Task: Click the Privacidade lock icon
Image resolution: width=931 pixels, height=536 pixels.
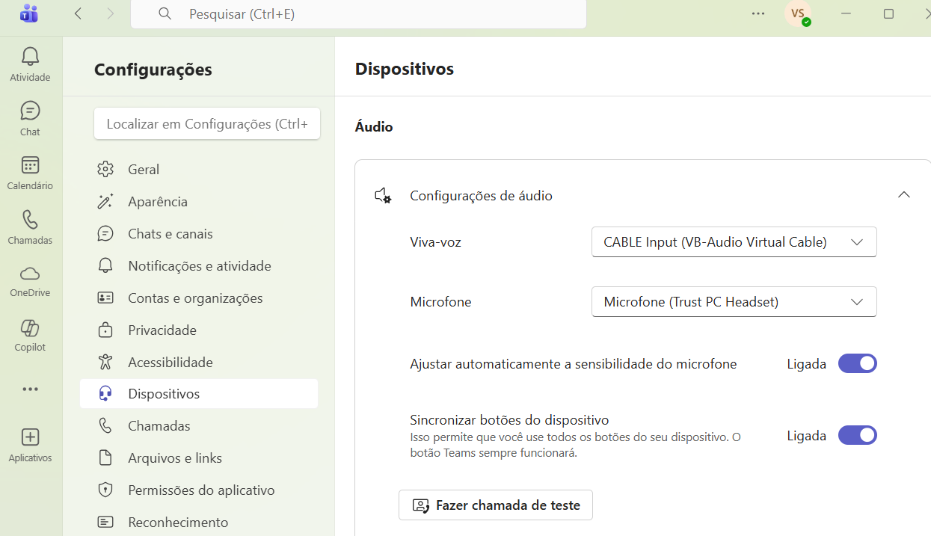Action: click(x=105, y=330)
